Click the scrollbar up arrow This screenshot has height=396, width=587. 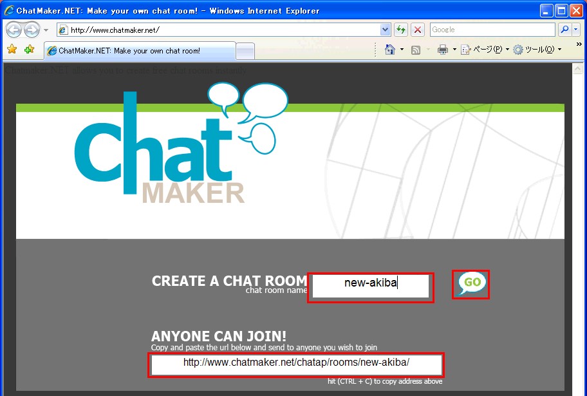tap(577, 69)
